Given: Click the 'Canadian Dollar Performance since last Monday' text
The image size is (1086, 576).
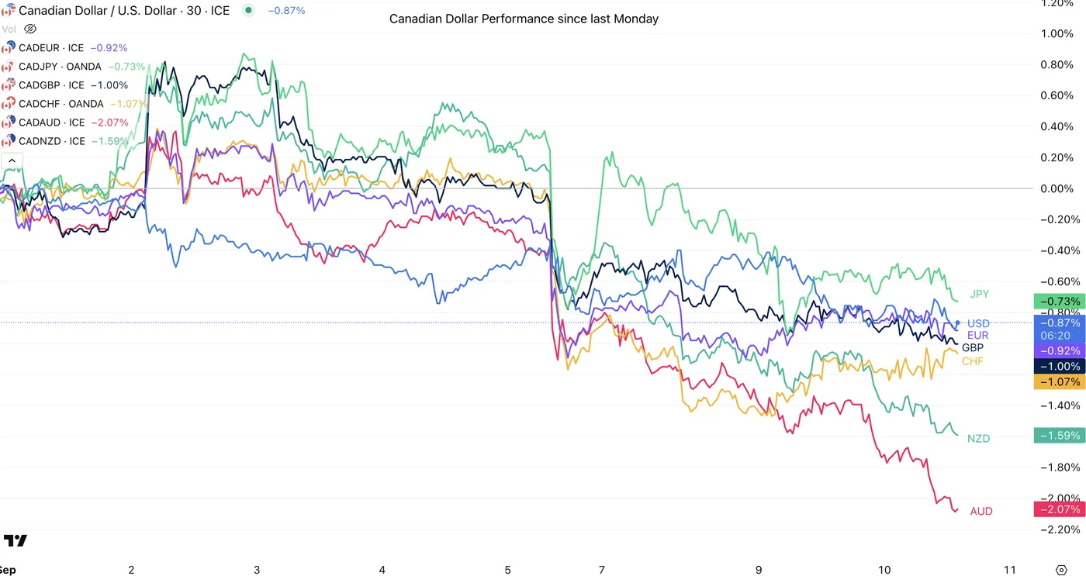Looking at the screenshot, I should click(x=524, y=19).
